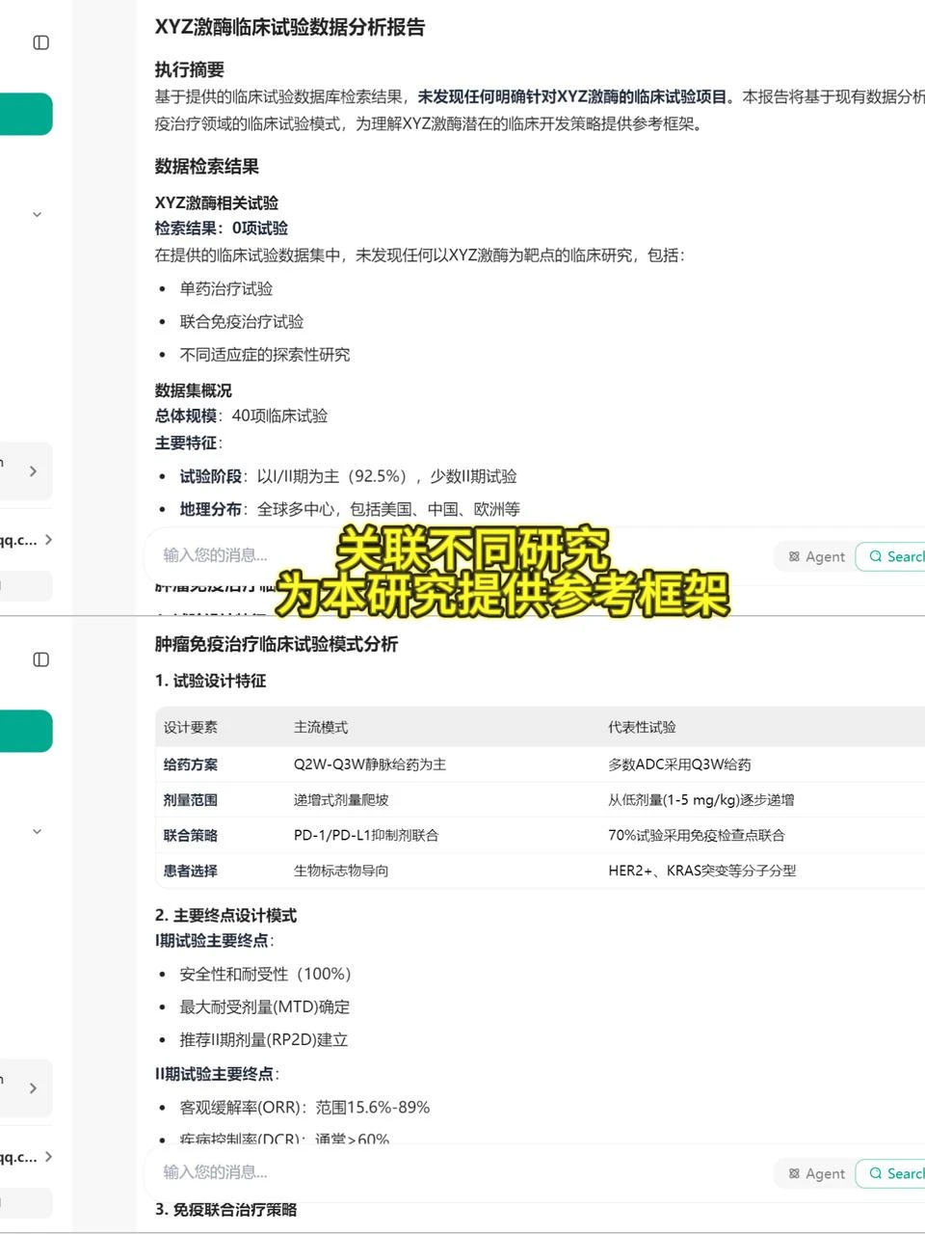Click green sidebar button beside 设计要素 table header

pos(26,731)
